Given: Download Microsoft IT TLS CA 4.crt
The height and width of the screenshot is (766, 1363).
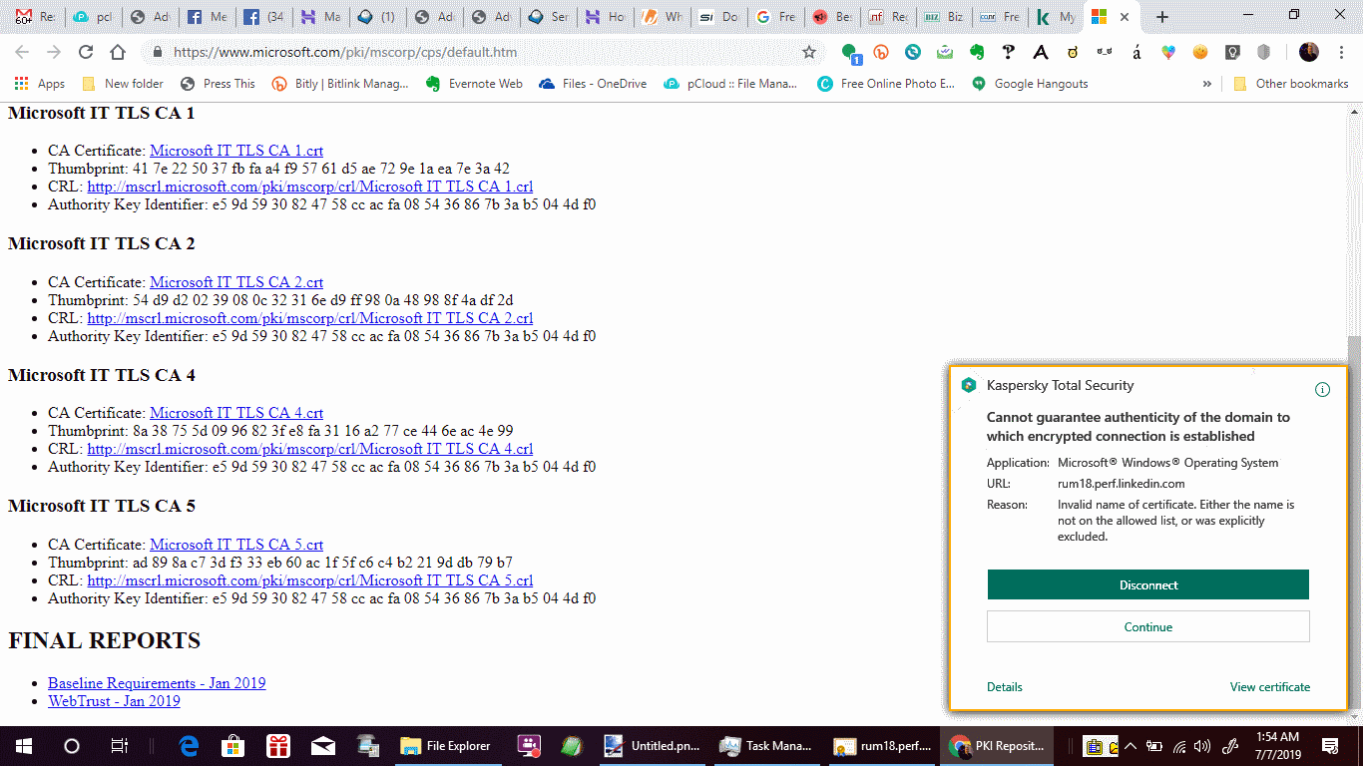Looking at the screenshot, I should (x=236, y=413).
